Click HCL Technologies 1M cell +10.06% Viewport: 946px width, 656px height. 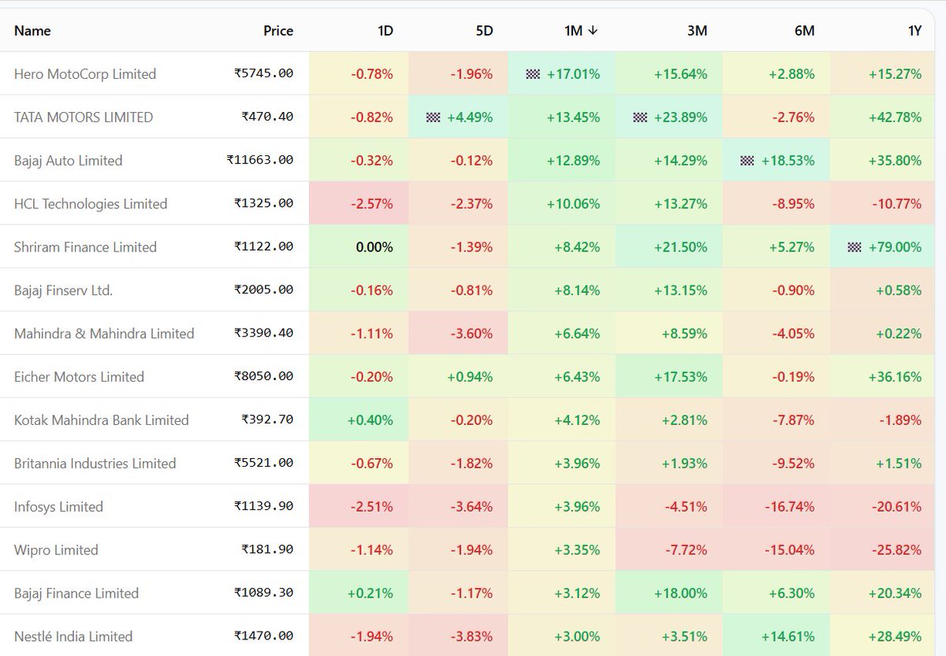point(562,203)
